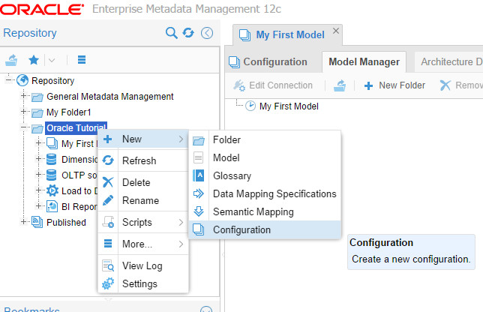Expand the My Folder1 node

(x=23, y=112)
